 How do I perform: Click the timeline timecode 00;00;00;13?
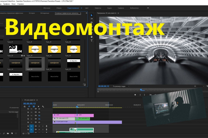coord(29,104)
